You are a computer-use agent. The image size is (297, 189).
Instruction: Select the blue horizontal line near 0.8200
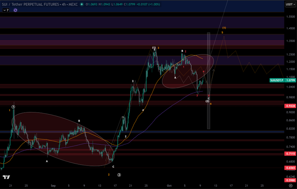tap(142, 131)
